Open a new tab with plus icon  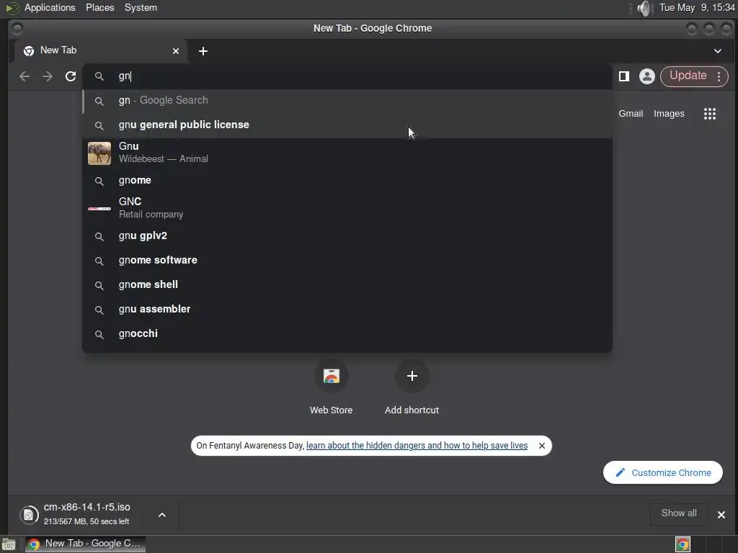click(x=203, y=51)
